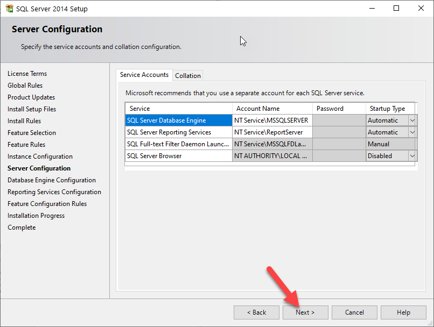Click Global Rules in the steps list
Screen dimensions: 434x327
pos(25,86)
